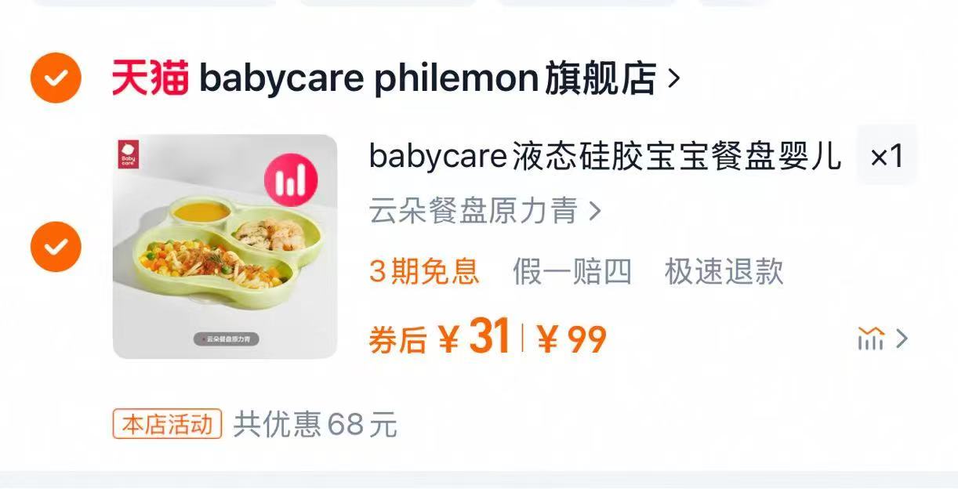Click the Babycare brand logo on thumbnail
Viewport: 958px width, 489px height.
coord(128,154)
